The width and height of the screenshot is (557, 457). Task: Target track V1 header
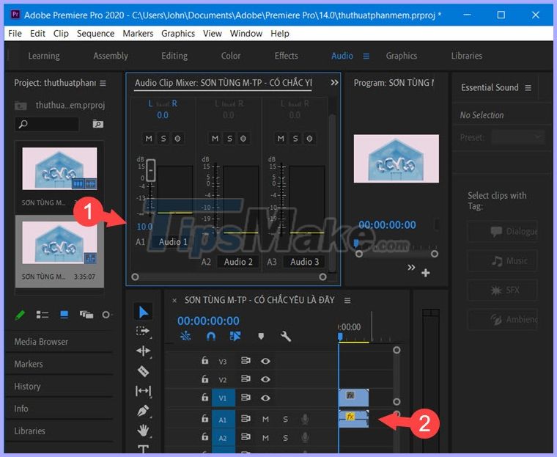coord(223,398)
